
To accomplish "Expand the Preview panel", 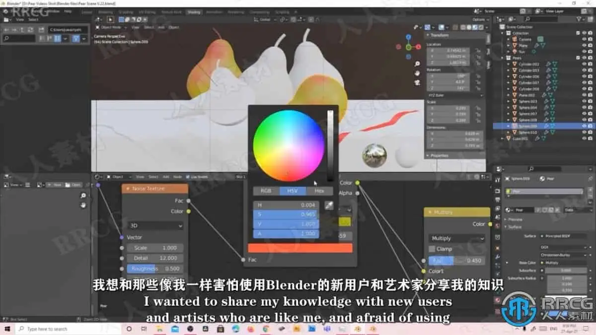I will tap(515, 219).
